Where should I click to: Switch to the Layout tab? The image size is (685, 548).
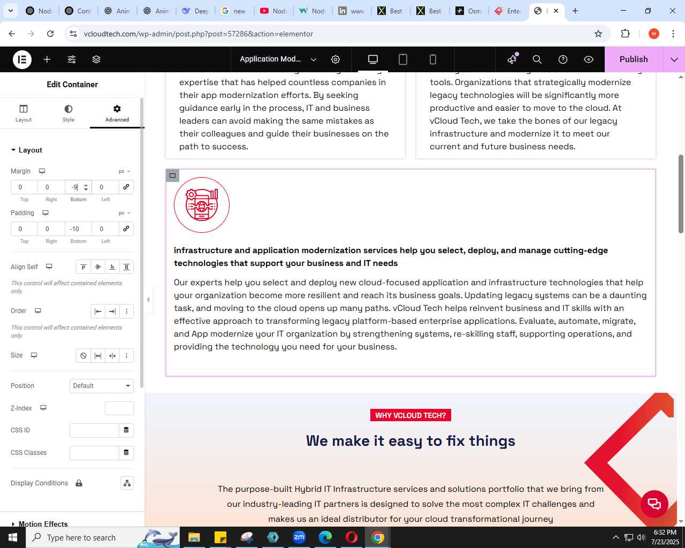point(24,113)
